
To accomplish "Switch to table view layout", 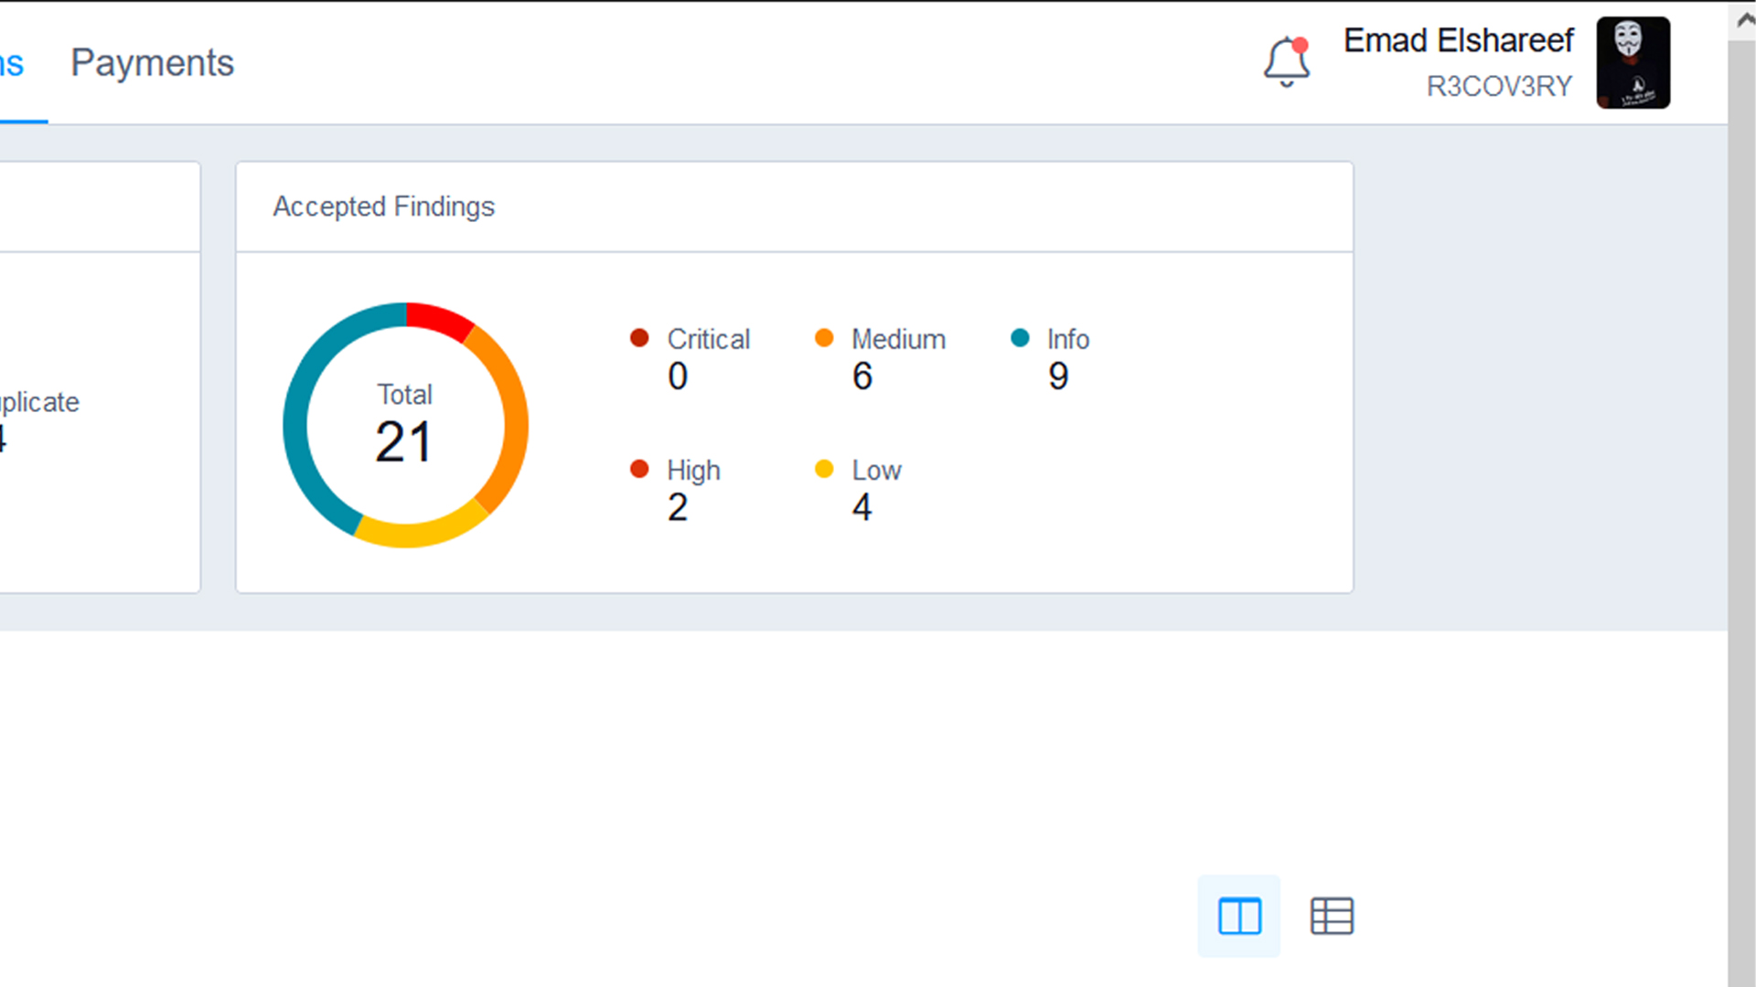I will coord(1333,915).
